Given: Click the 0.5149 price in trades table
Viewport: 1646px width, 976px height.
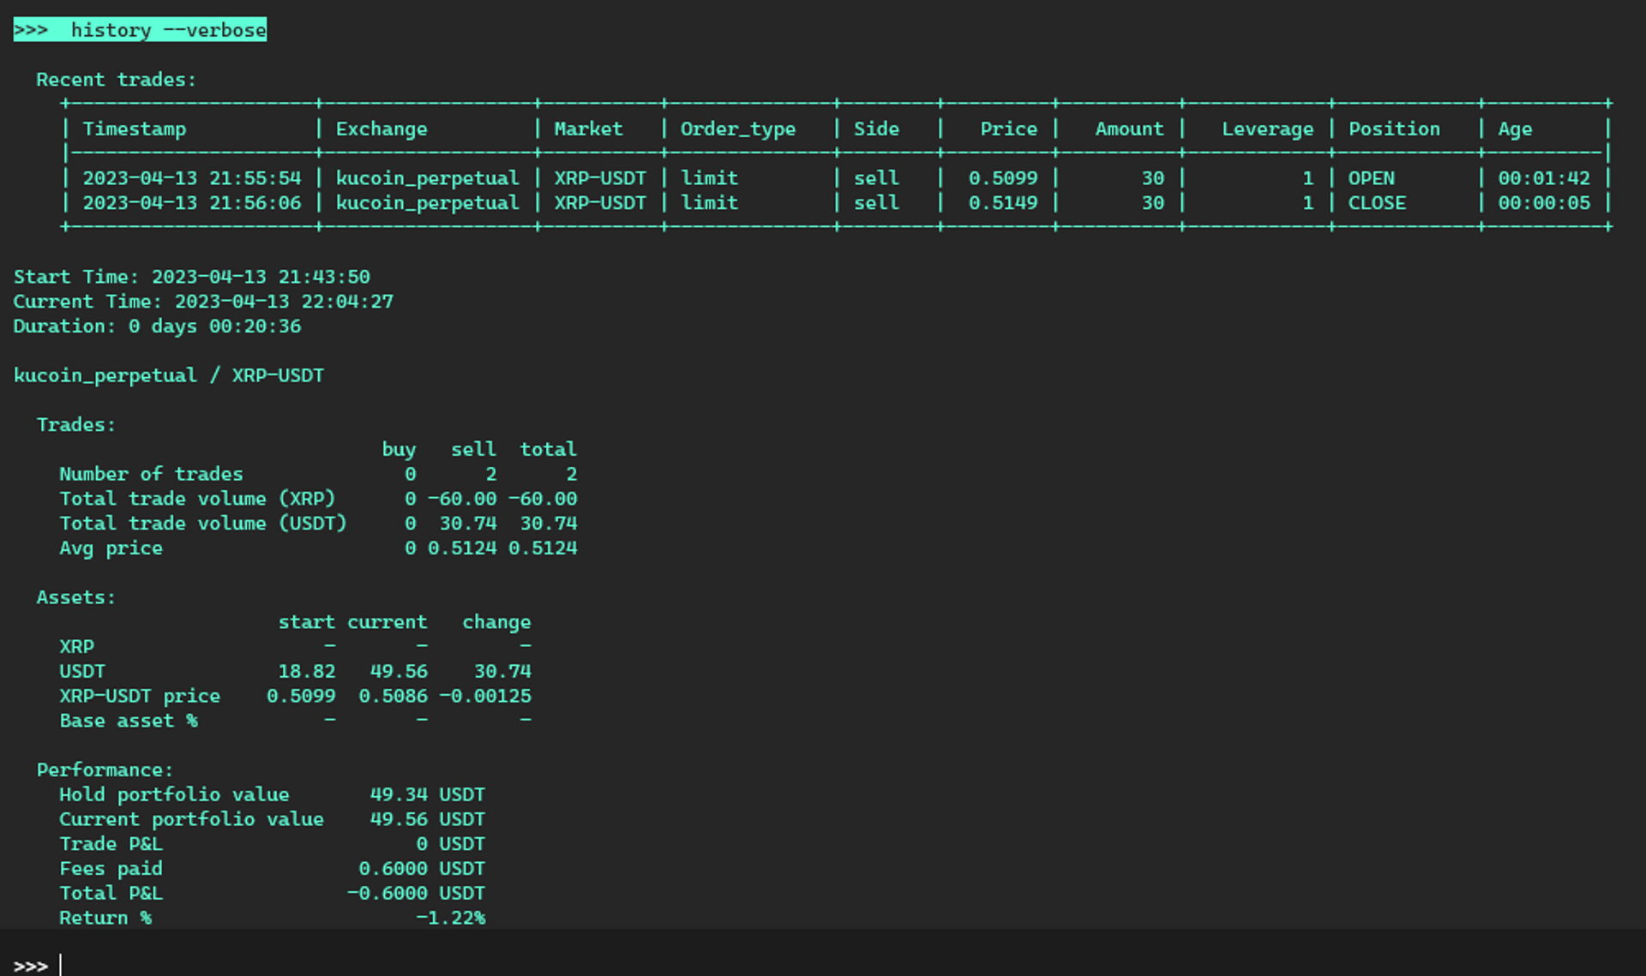Looking at the screenshot, I should (x=1002, y=203).
